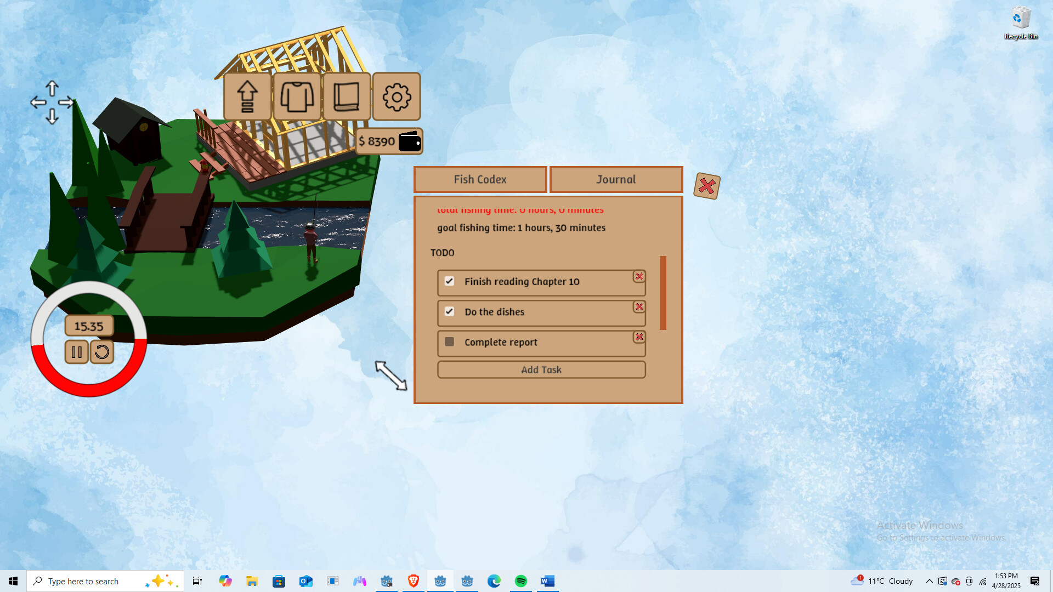Uncheck the Do the dishes task
Image resolution: width=1053 pixels, height=592 pixels.
[x=449, y=311]
